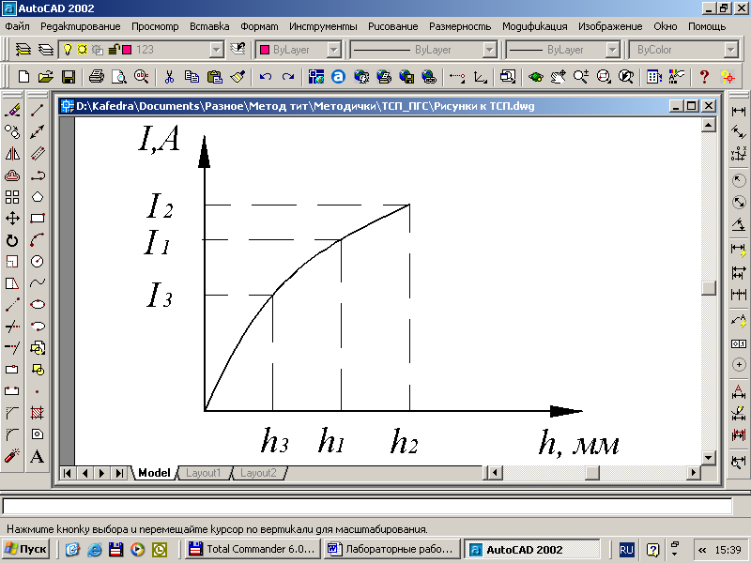
Task: Expand the Color ByLayer dropdown
Action: [333, 50]
